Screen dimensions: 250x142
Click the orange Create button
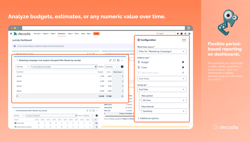coord(96,33)
